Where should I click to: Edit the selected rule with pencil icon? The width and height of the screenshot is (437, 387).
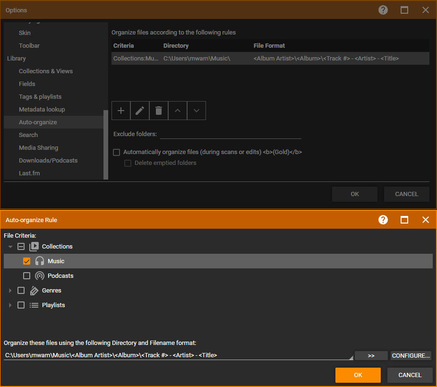click(140, 111)
